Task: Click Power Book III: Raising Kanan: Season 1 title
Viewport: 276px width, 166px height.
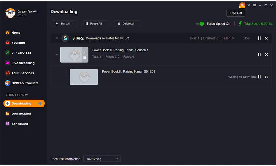Action: pyautogui.click(x=120, y=50)
